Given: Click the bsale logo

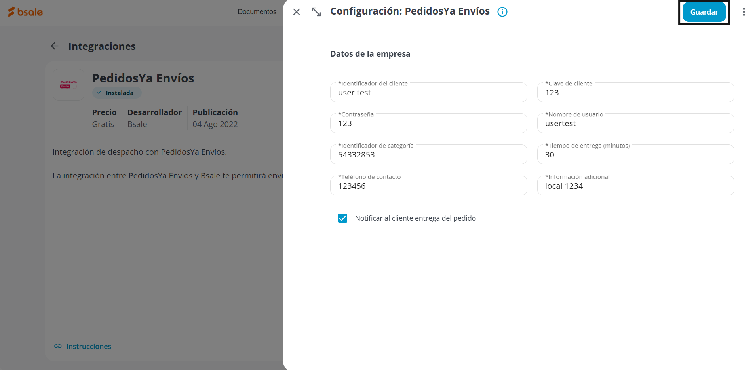Looking at the screenshot, I should [x=25, y=12].
